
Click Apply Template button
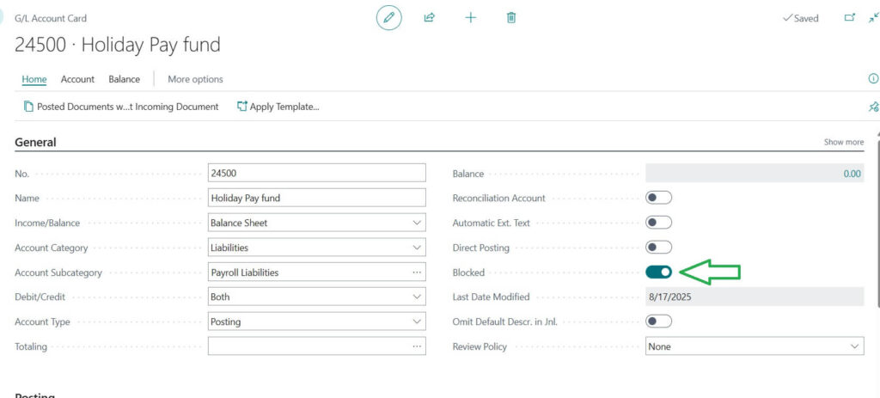click(x=278, y=107)
